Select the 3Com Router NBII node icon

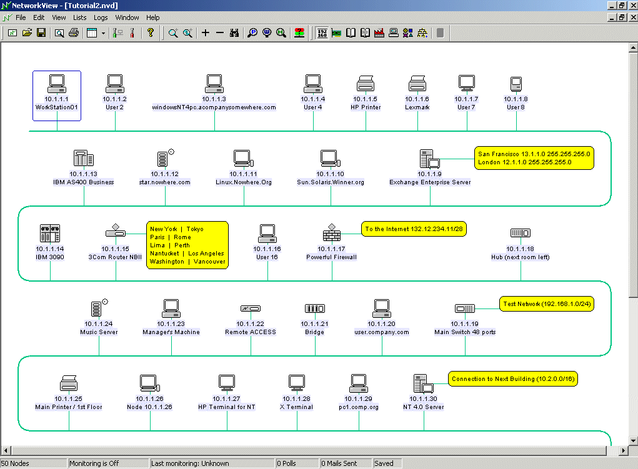click(116, 232)
